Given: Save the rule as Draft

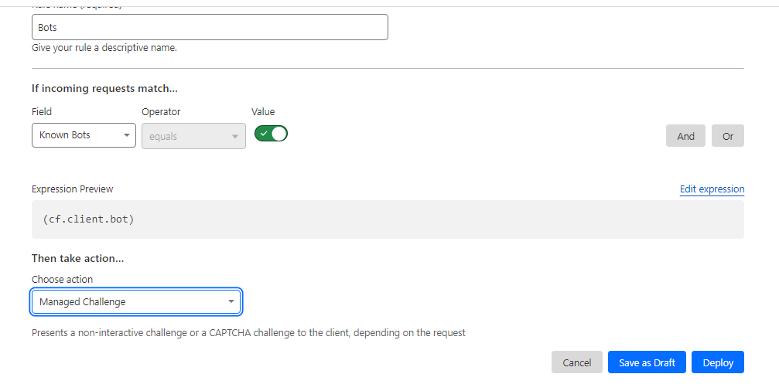Looking at the screenshot, I should coord(647,362).
